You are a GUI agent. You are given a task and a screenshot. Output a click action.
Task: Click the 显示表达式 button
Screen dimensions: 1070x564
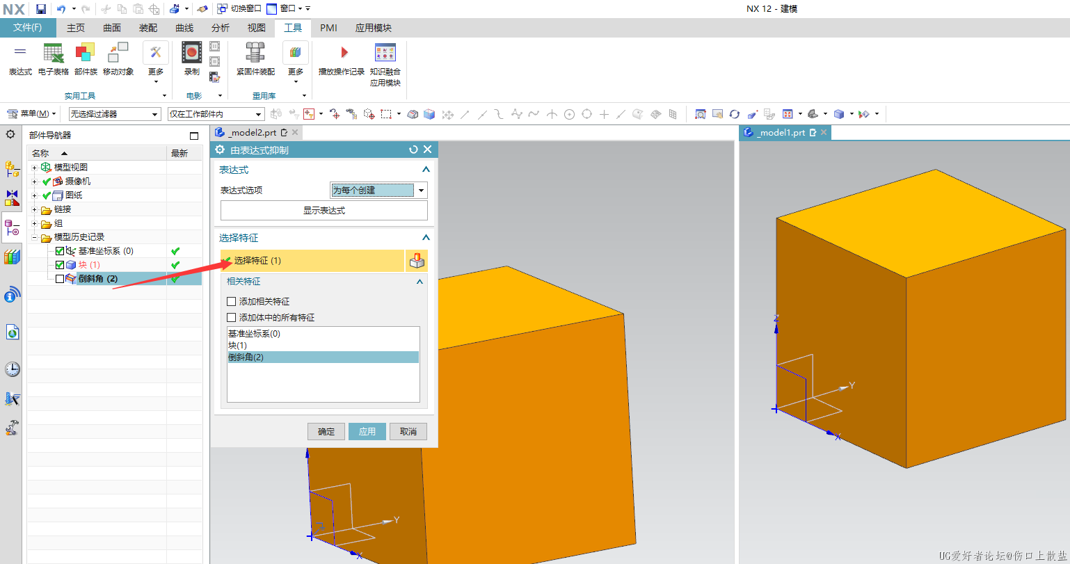pos(324,211)
